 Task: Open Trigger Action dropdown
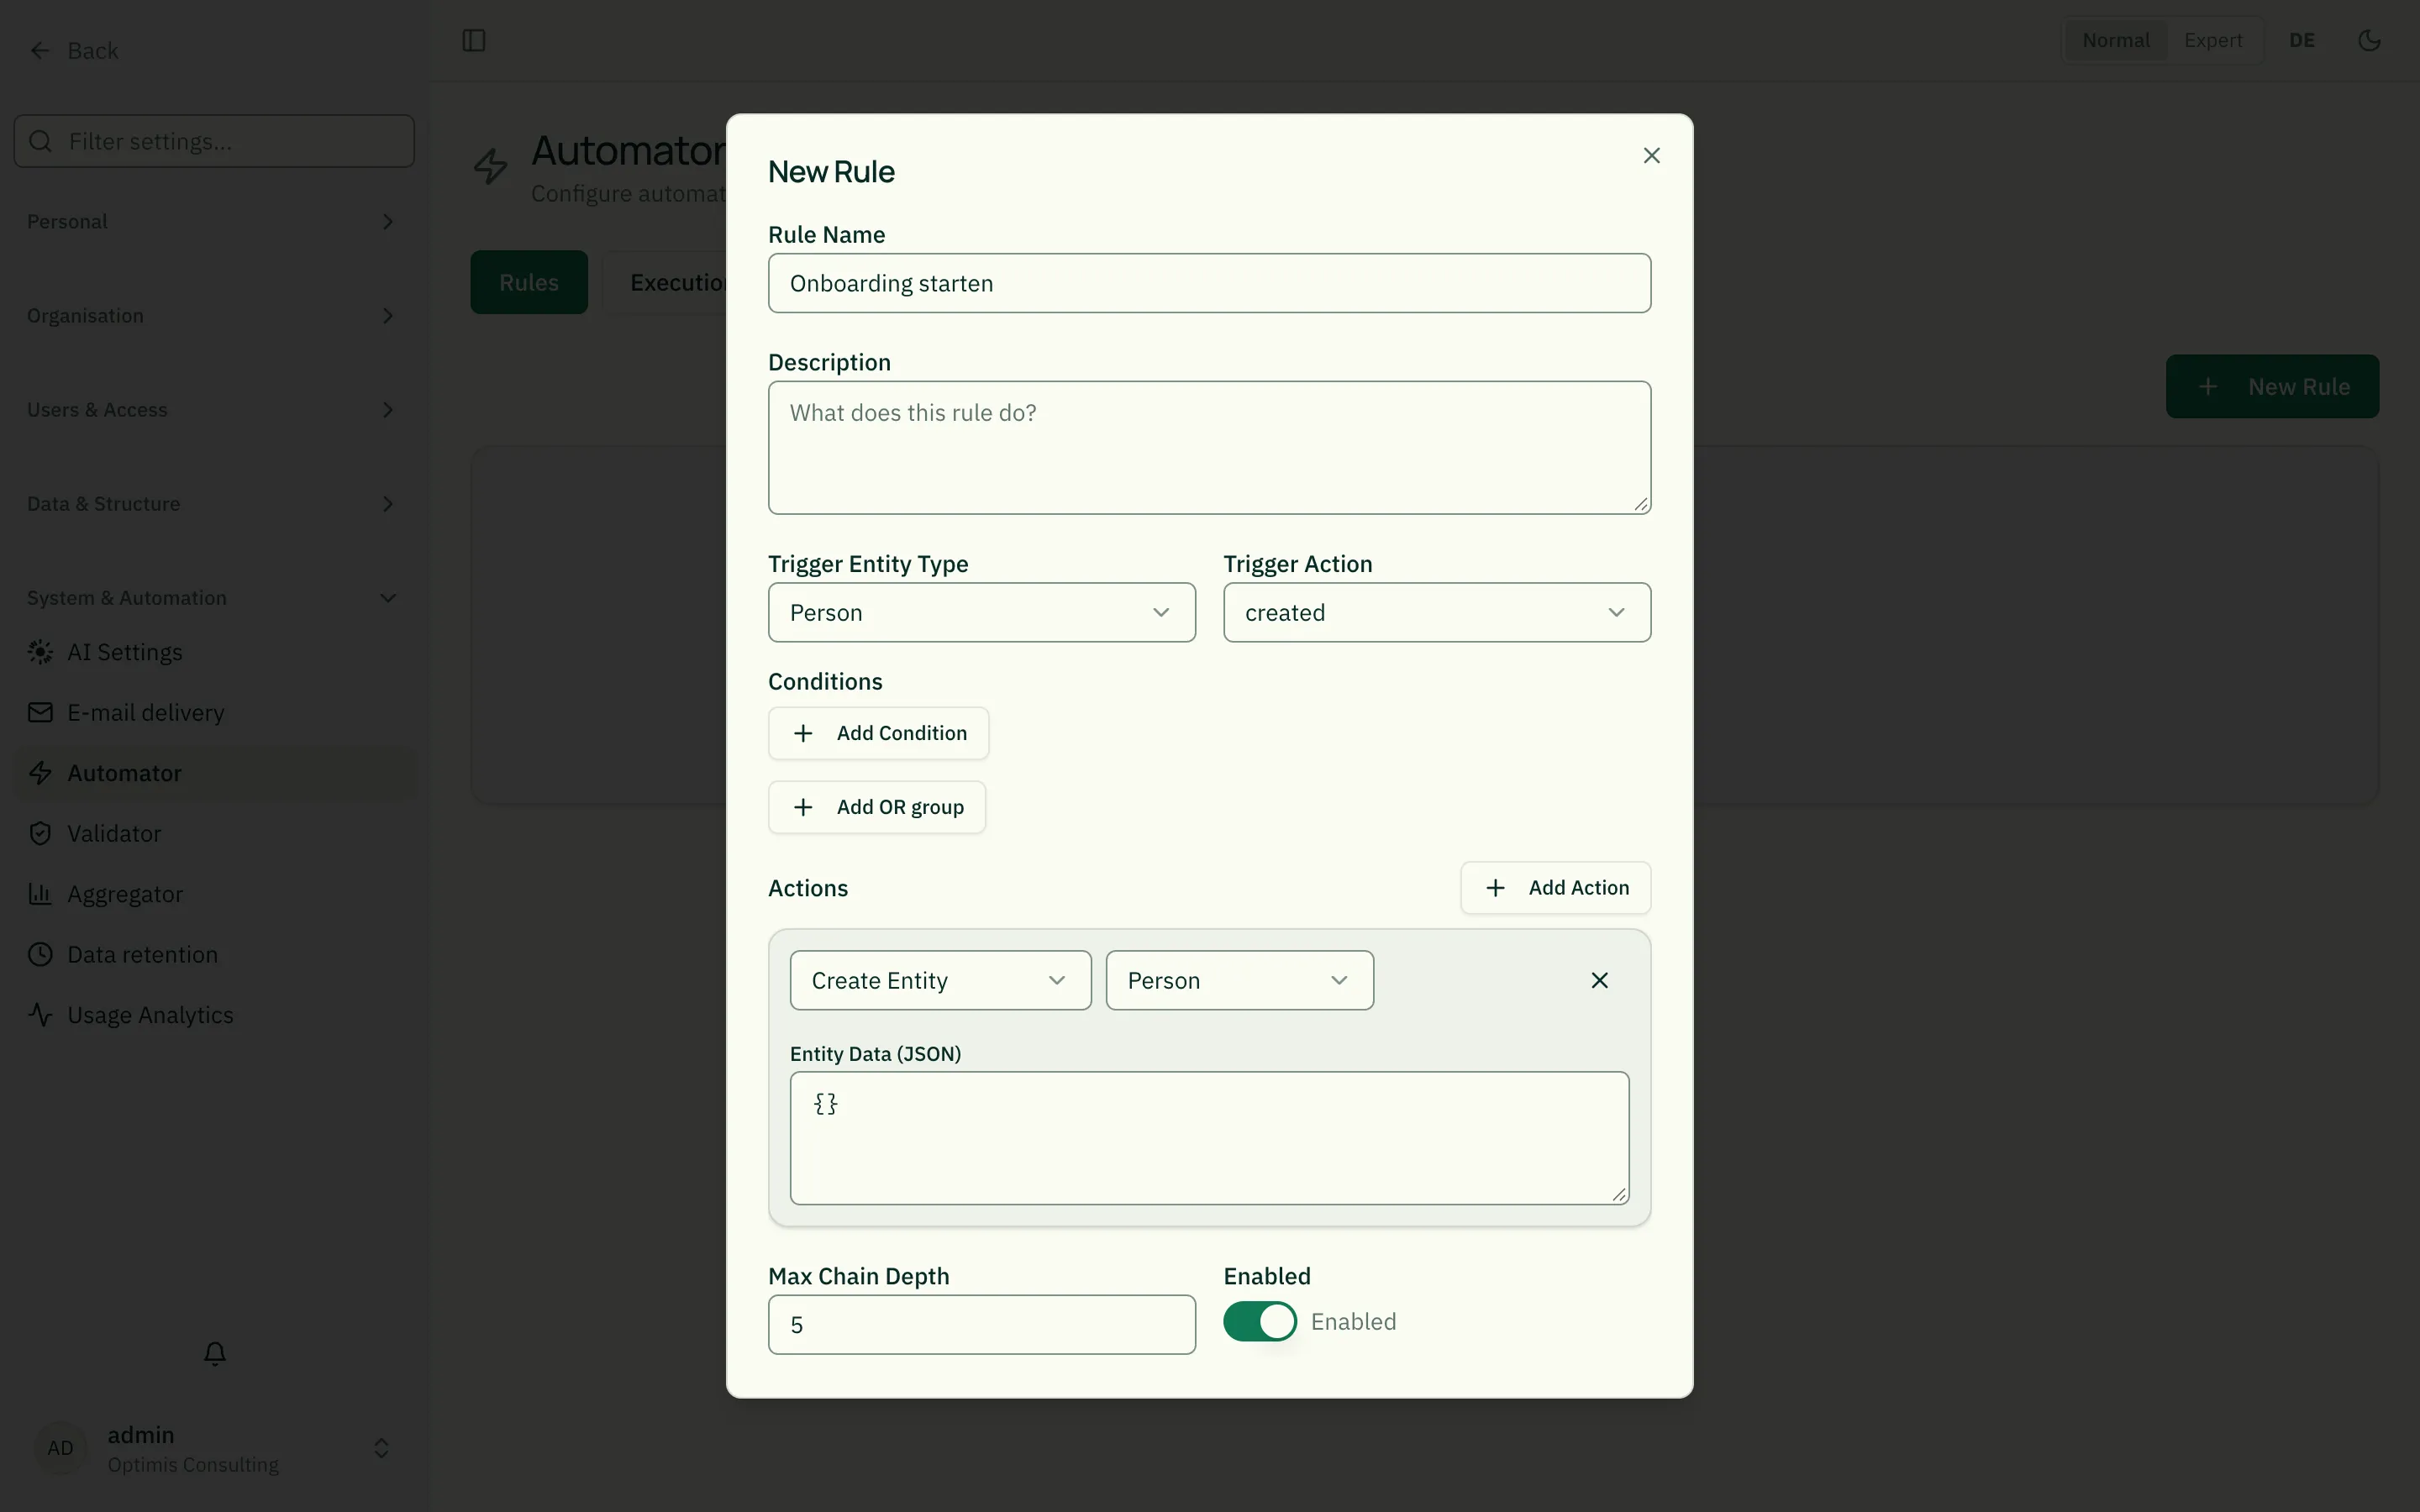[1437, 613]
